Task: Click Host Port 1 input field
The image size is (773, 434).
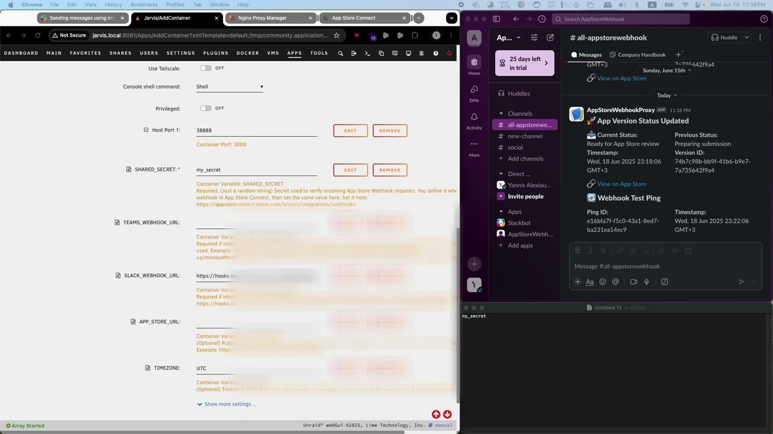Action: tap(257, 130)
